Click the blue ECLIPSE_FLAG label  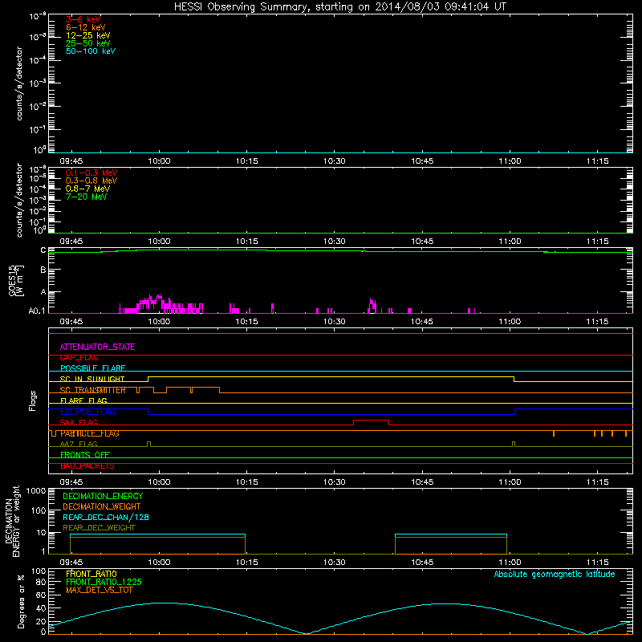pos(87,412)
